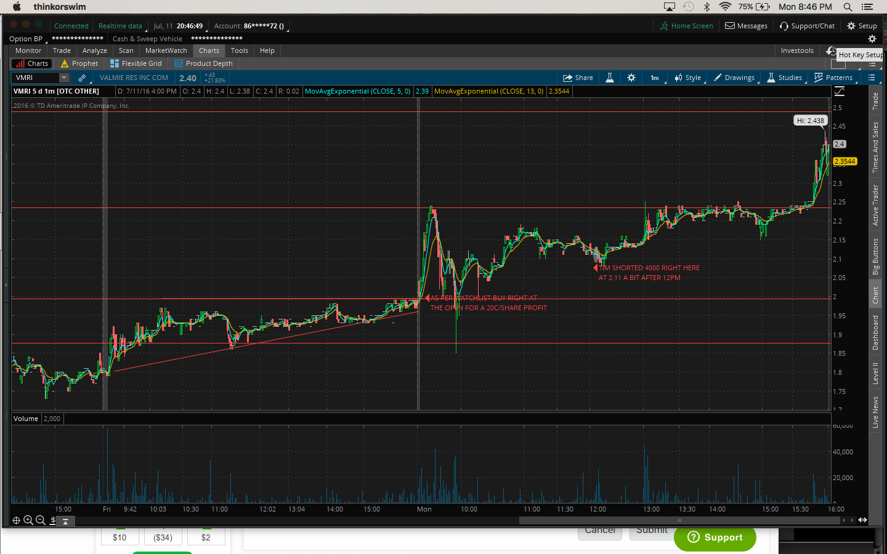This screenshot has width=887, height=554.
Task: Click the chart horizontal scrollbar
Action: [x=679, y=520]
